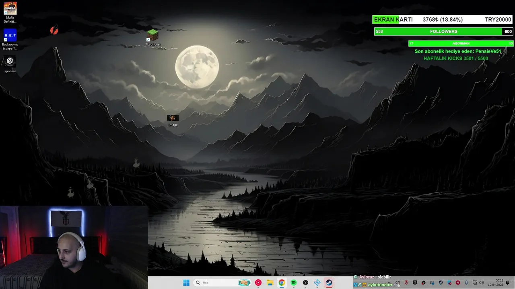515x289 pixels.
Task: Click the microphone tray icon
Action: point(466,283)
